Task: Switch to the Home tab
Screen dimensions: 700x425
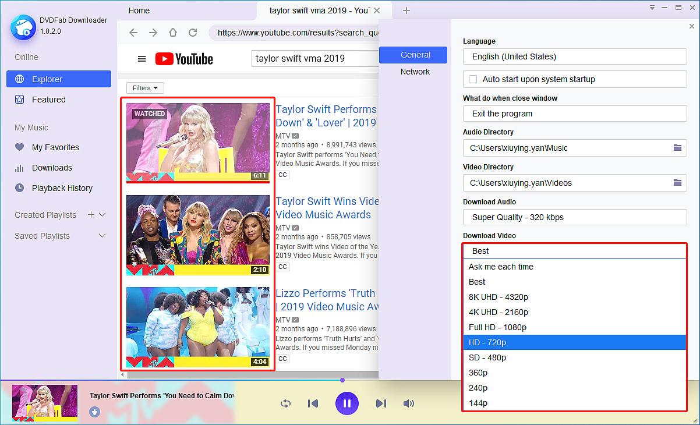Action: [x=139, y=10]
